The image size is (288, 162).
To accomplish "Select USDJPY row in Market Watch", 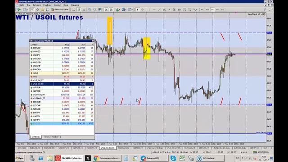I will pyautogui.click(x=62, y=55).
